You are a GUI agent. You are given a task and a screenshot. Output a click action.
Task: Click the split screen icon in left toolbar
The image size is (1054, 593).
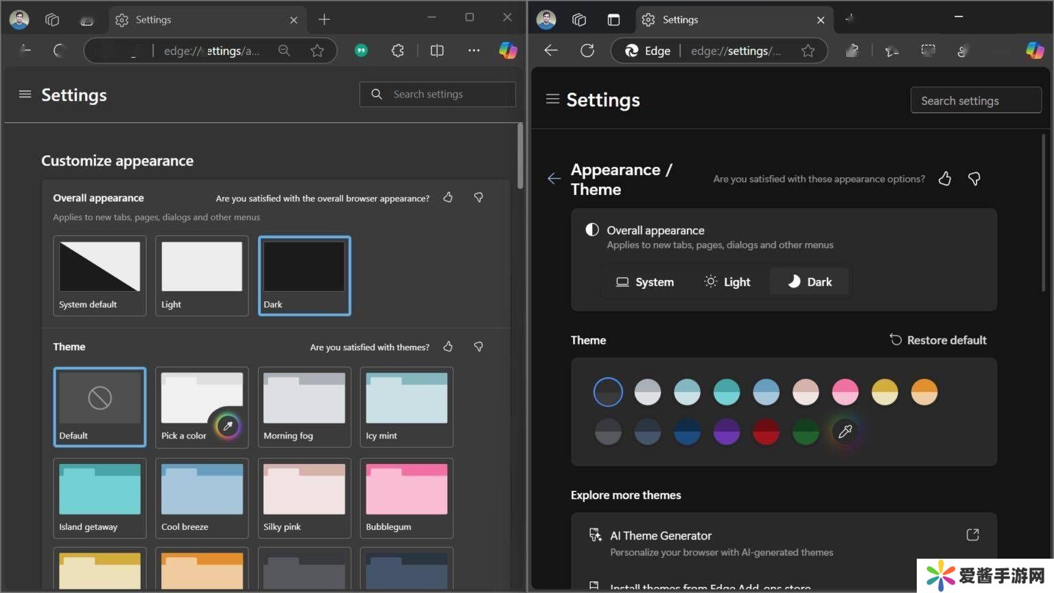436,50
